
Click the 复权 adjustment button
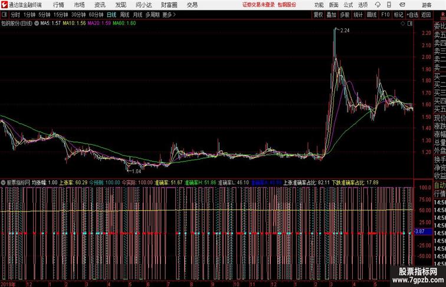click(x=319, y=15)
